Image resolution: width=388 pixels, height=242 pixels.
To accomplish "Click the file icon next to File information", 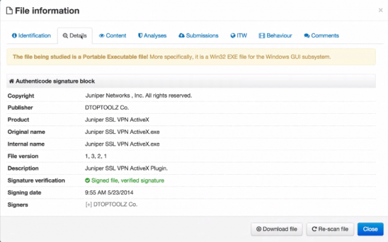I will tap(10, 10).
